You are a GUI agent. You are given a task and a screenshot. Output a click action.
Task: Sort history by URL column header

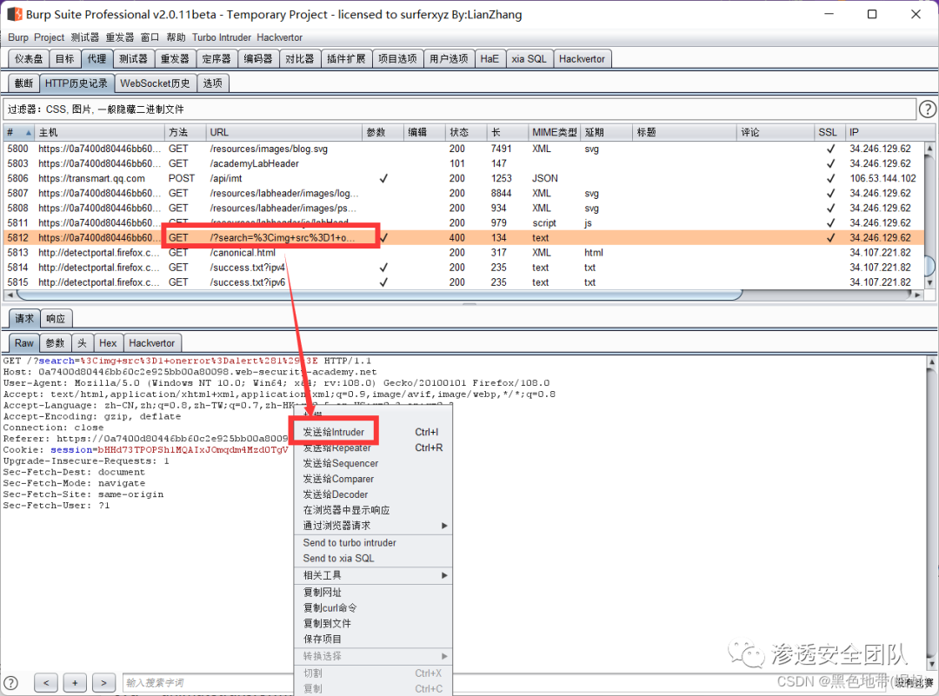coord(283,132)
